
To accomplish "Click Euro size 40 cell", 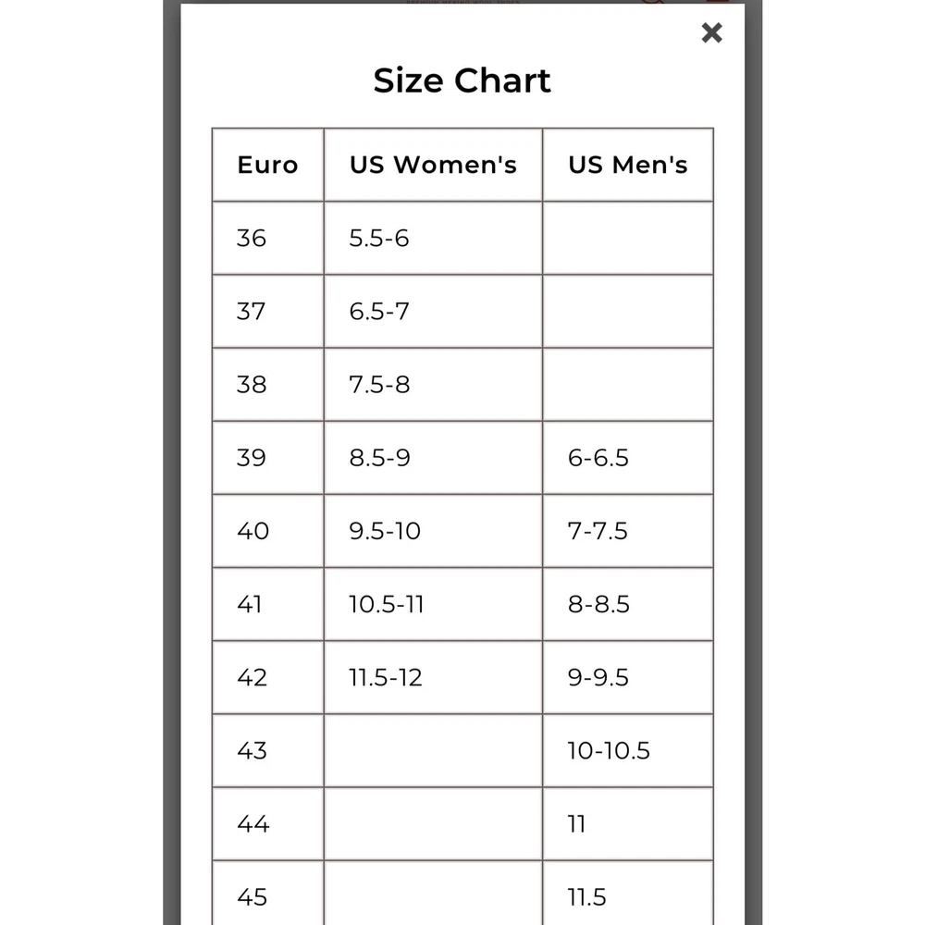I will [268, 530].
